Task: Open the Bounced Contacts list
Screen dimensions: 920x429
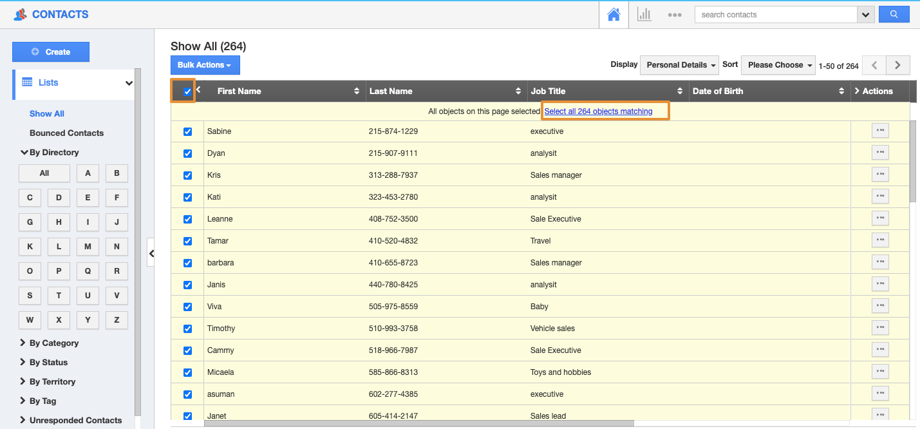Action: [x=66, y=133]
